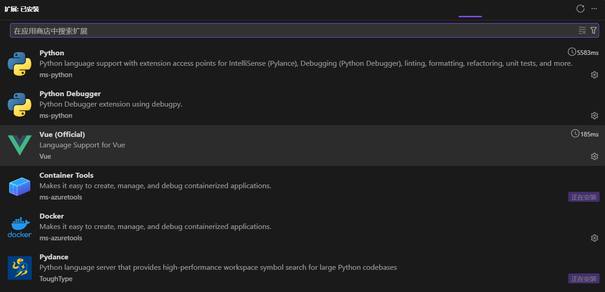The width and height of the screenshot is (605, 292).
Task: Clear the extension search results icon
Action: click(x=582, y=30)
